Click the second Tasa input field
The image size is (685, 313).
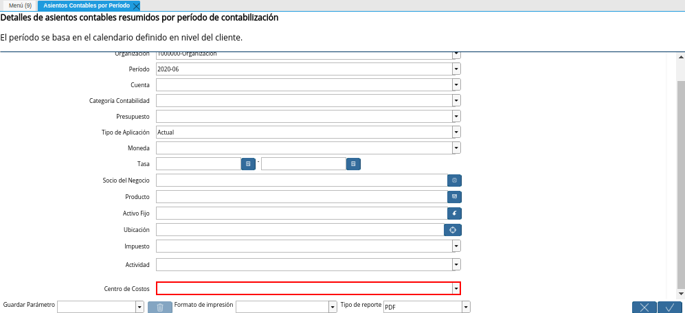click(304, 163)
